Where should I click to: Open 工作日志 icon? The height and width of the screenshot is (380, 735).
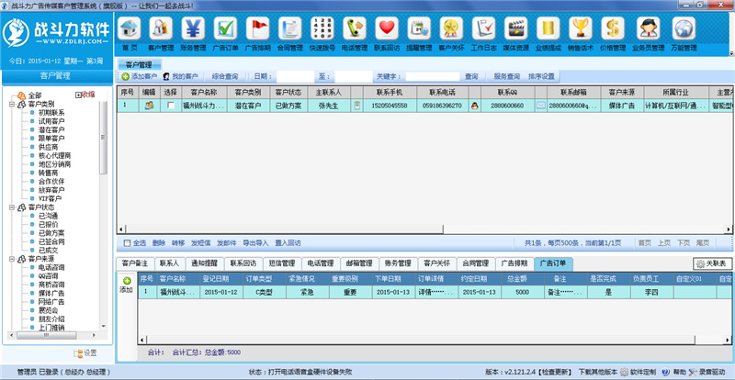[484, 28]
